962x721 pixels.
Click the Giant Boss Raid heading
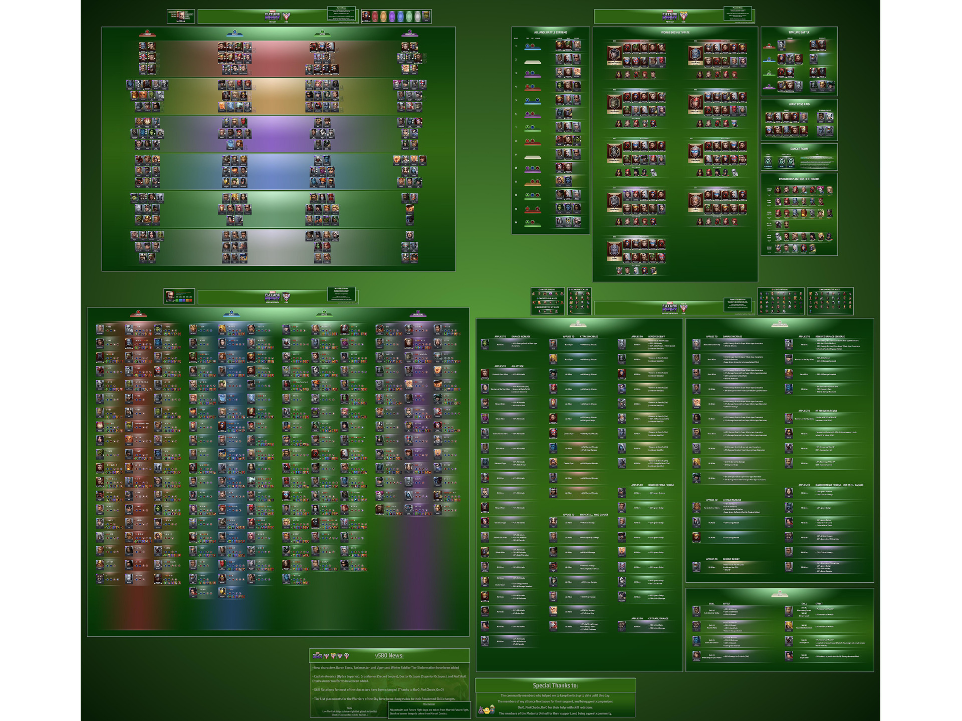click(x=799, y=104)
